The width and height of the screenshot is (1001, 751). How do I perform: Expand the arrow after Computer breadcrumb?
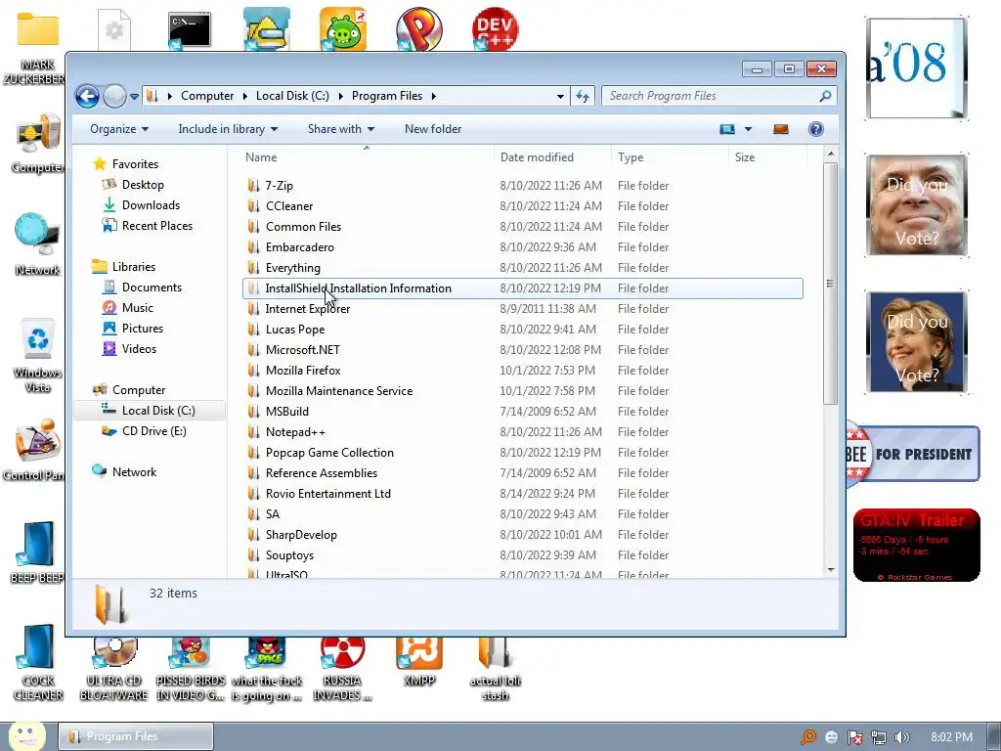pyautogui.click(x=245, y=97)
